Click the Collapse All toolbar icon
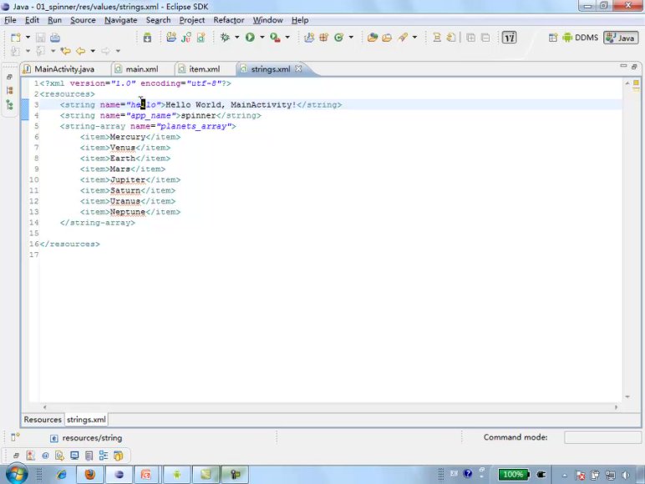This screenshot has height=484, width=645. pos(485,38)
